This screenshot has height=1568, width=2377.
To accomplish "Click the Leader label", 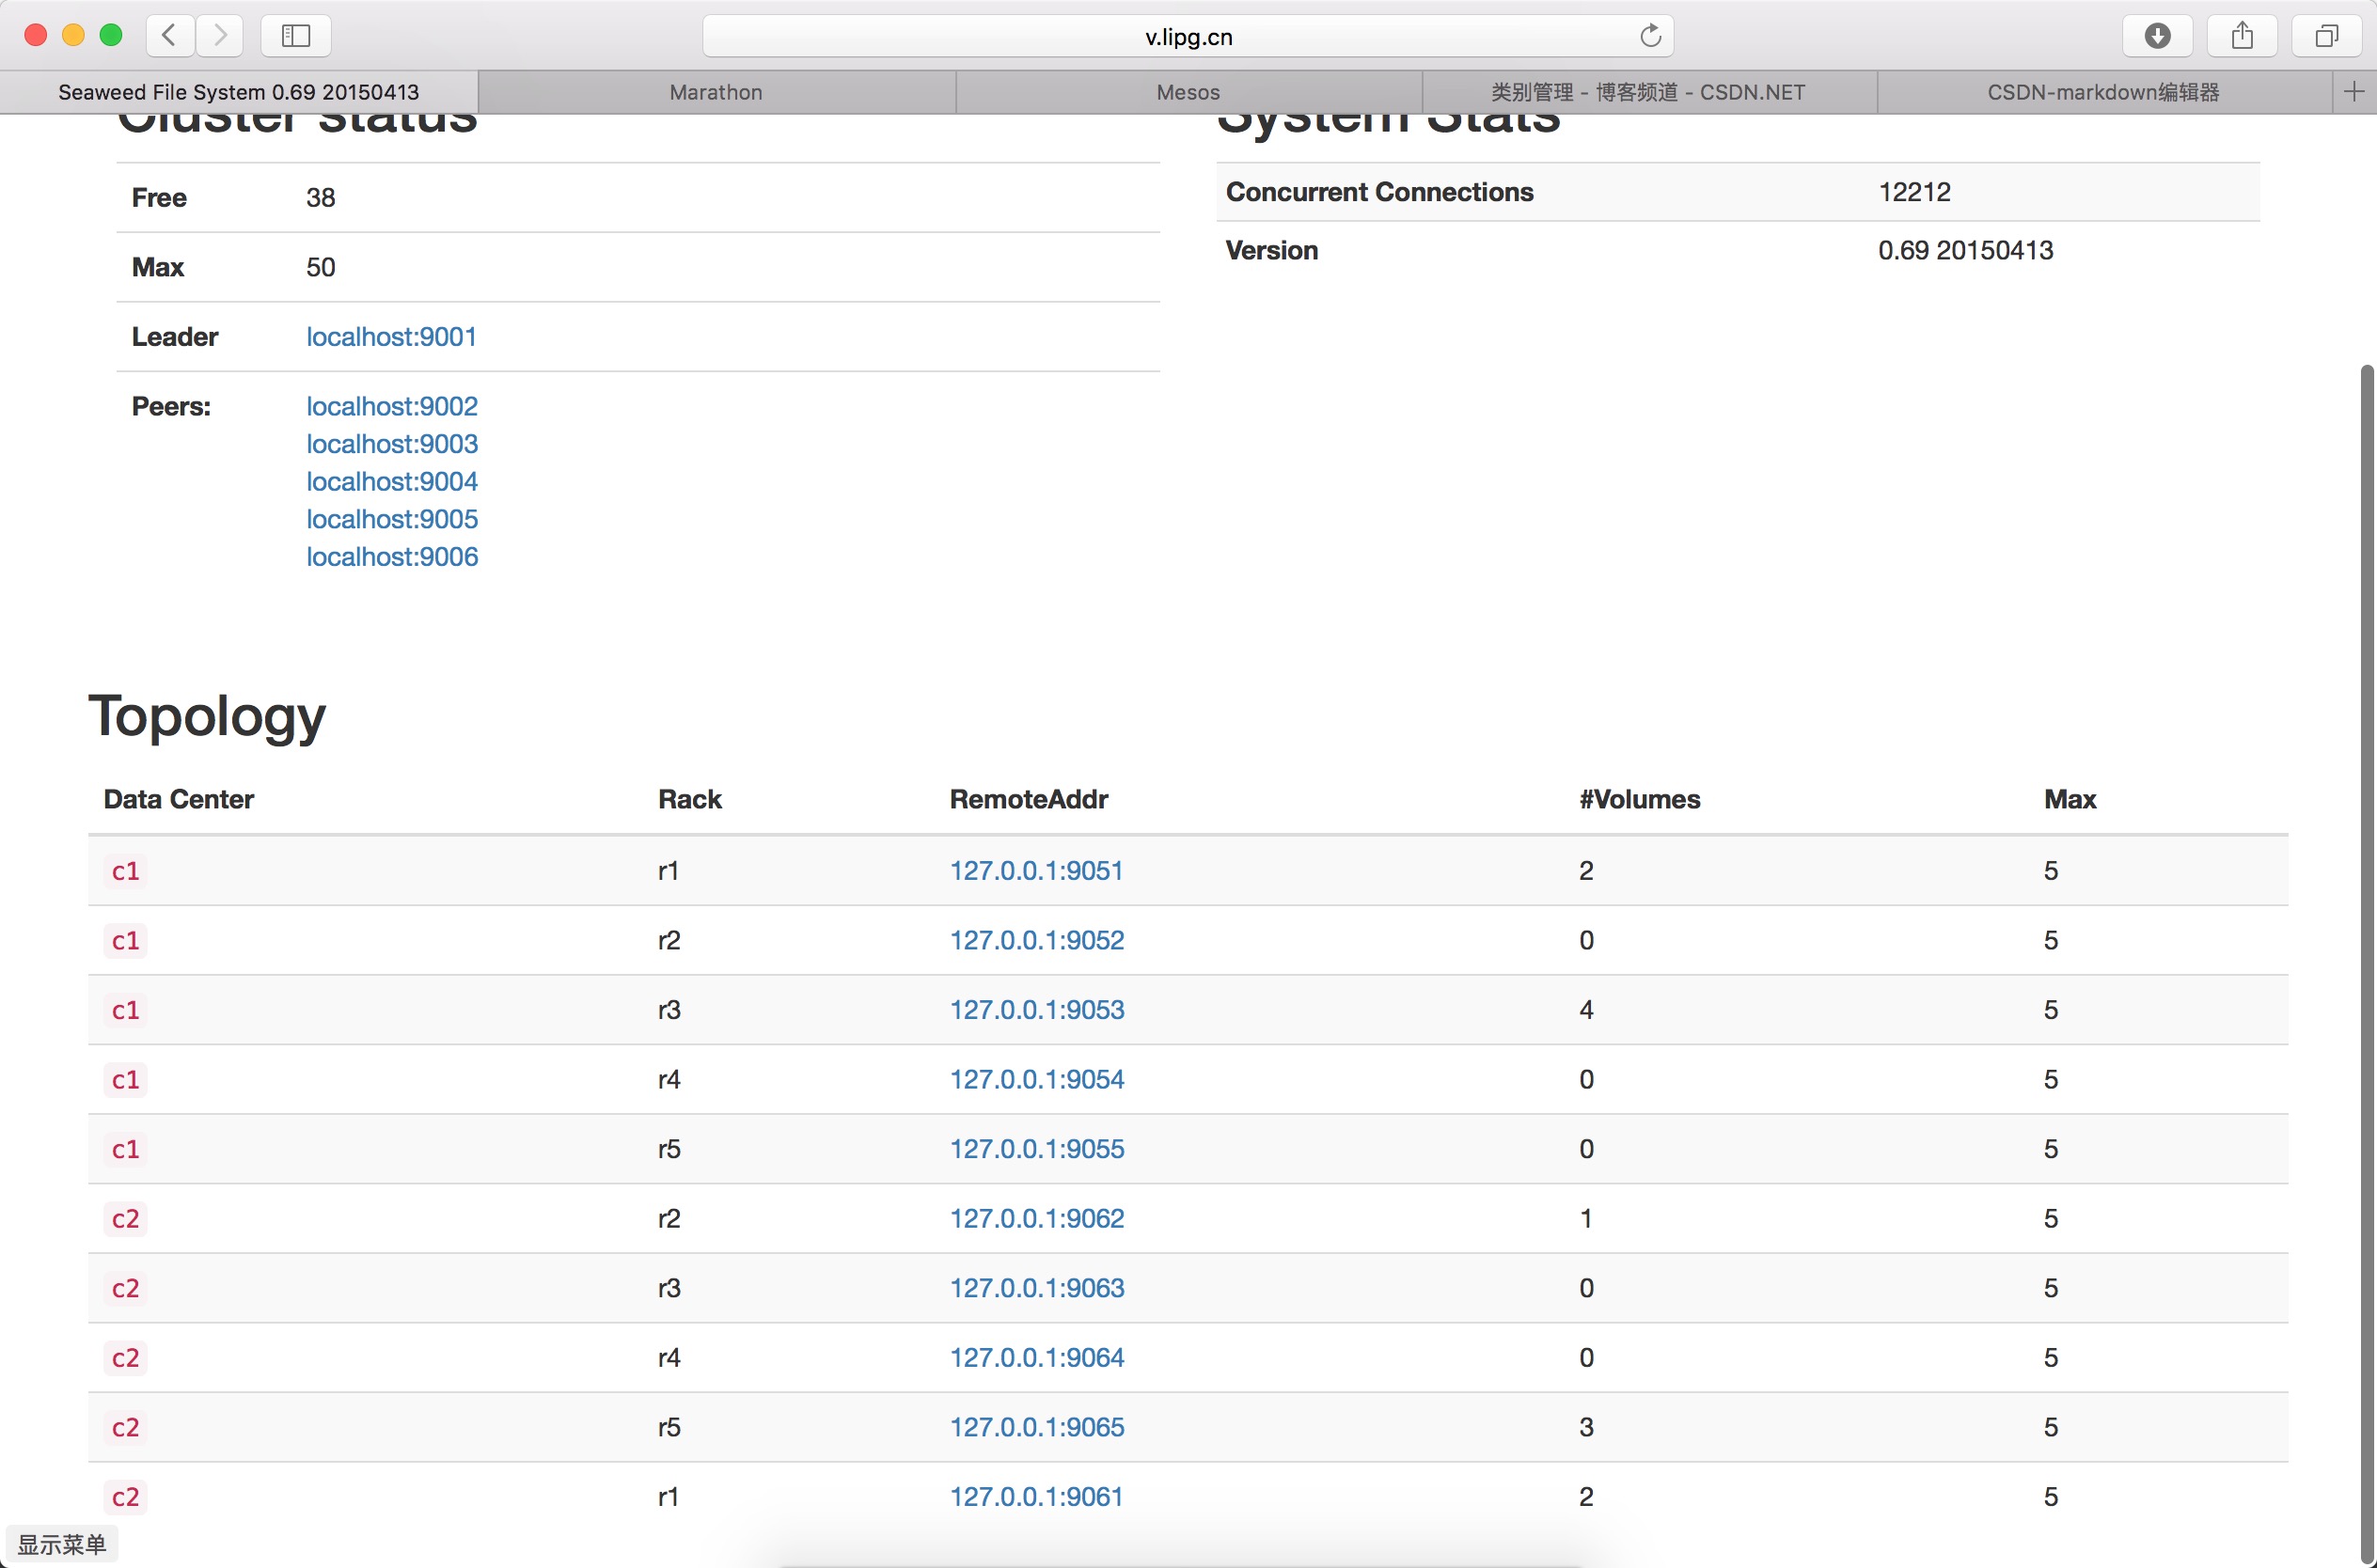I will pyautogui.click(x=175, y=337).
